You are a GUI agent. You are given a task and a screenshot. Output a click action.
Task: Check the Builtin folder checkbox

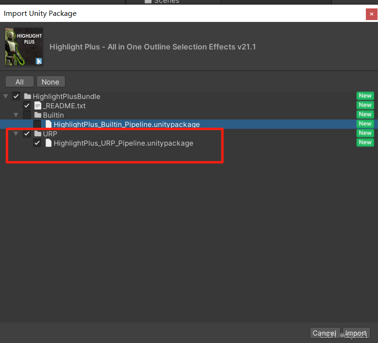pos(27,115)
